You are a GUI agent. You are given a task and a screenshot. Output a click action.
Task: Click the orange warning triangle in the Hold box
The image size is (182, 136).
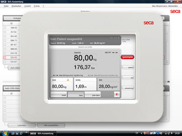tap(68, 80)
